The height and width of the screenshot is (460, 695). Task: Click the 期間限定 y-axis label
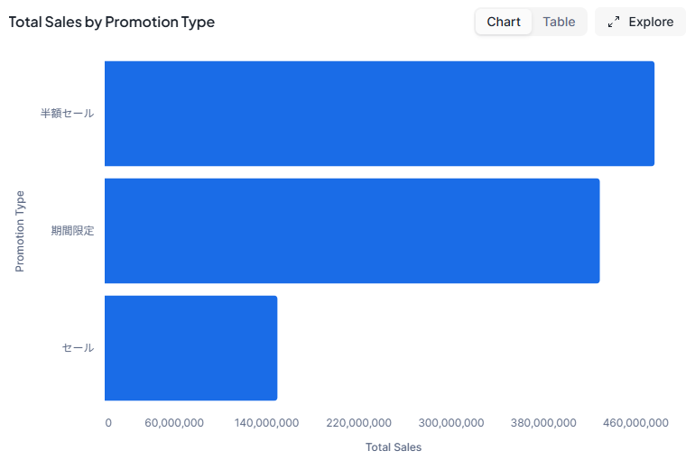72,231
